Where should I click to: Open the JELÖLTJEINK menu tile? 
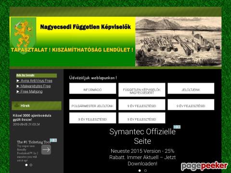click(x=191, y=88)
